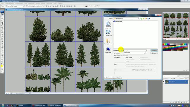
Task: Open the Image menu
Action: point(19,3)
